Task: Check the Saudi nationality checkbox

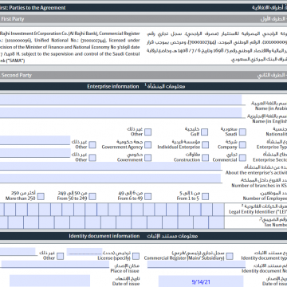Action: [x=242, y=132]
